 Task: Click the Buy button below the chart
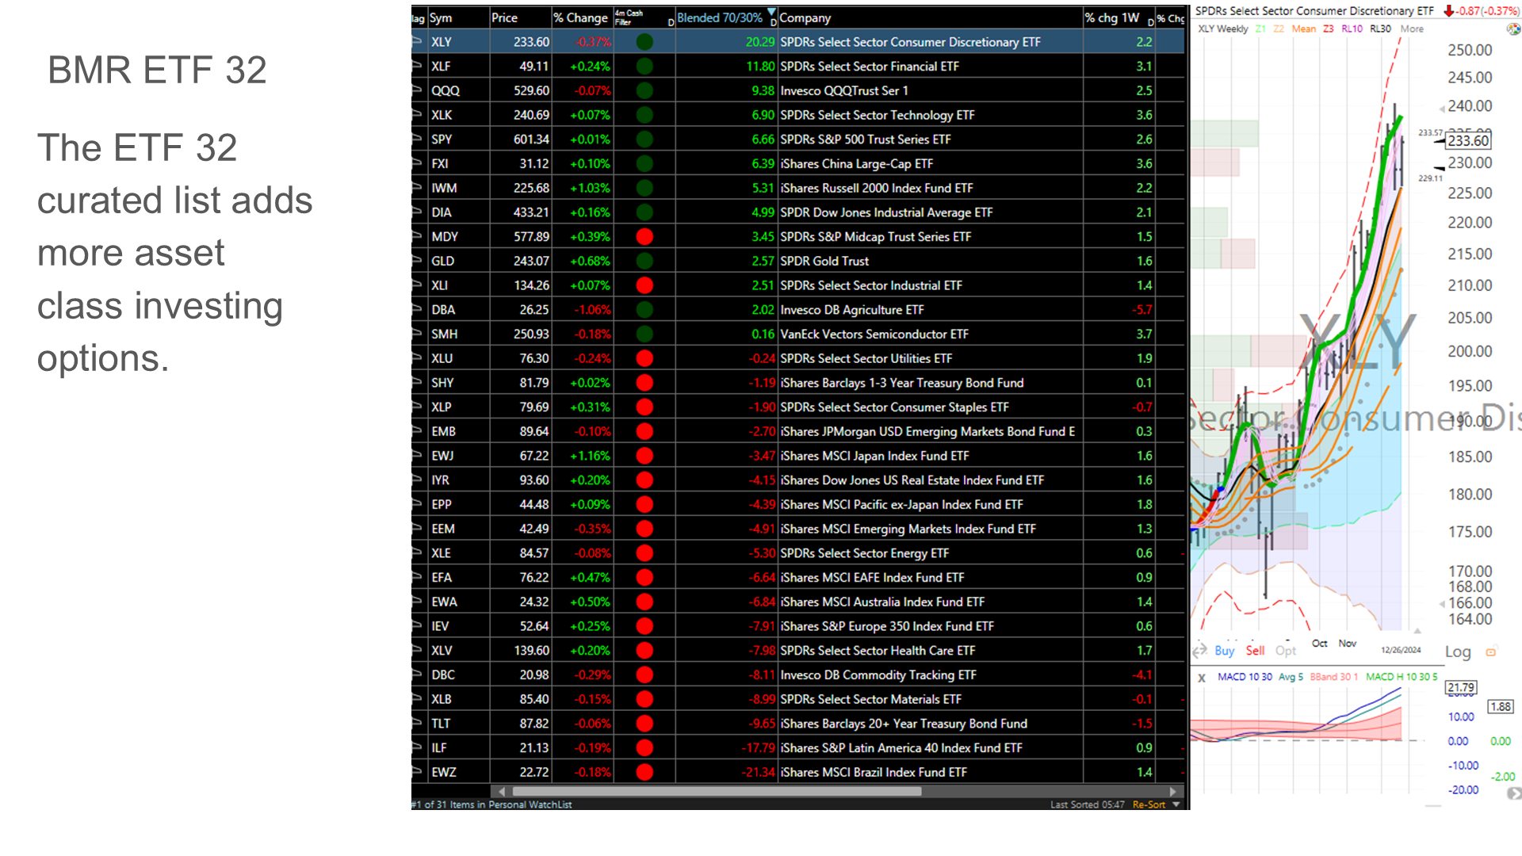(x=1224, y=651)
